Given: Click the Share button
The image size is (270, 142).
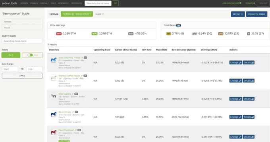Looking at the screenshot, I should [99, 14].
